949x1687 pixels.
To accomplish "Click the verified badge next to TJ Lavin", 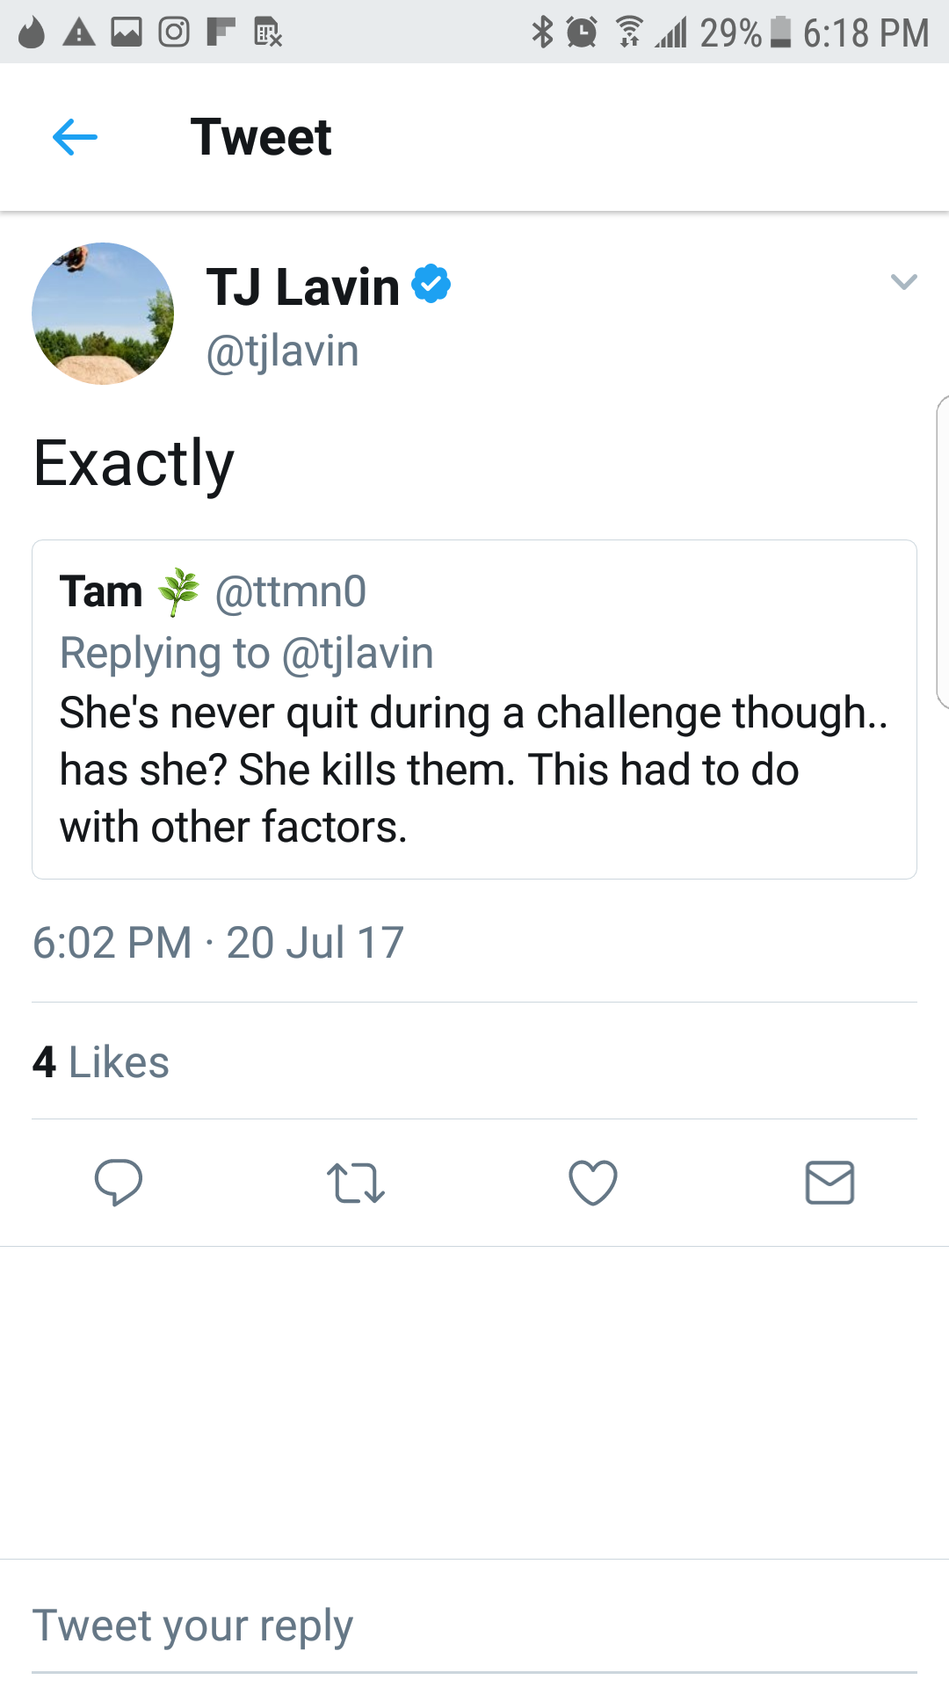I will [x=431, y=284].
